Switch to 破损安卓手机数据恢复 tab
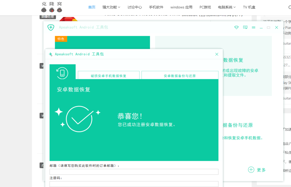The height and width of the screenshot is (187, 291). click(109, 75)
